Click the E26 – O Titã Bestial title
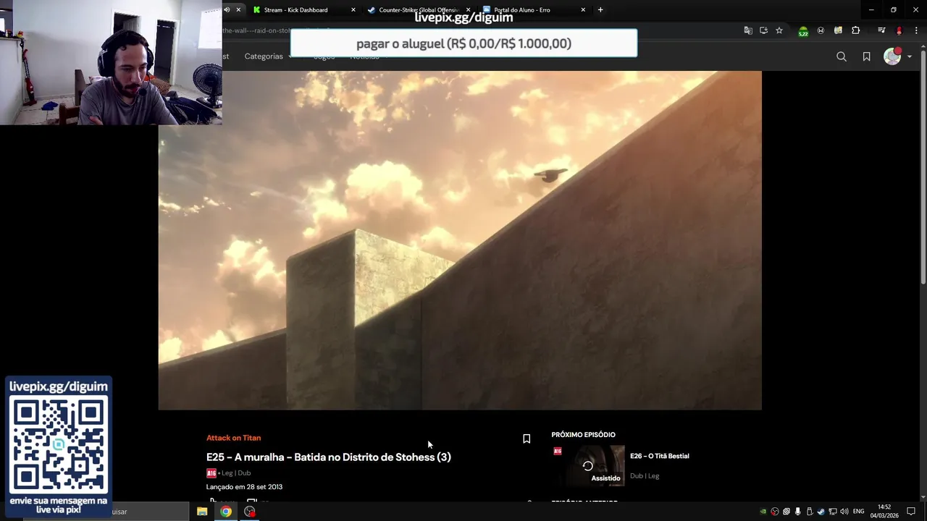Viewport: 927px width, 521px height. pyautogui.click(x=659, y=456)
